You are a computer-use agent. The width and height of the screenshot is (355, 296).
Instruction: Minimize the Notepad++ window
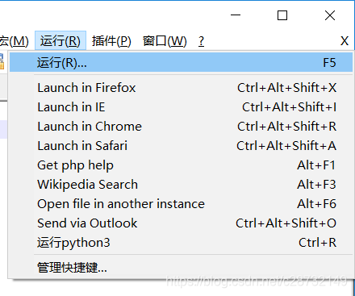pos(236,15)
